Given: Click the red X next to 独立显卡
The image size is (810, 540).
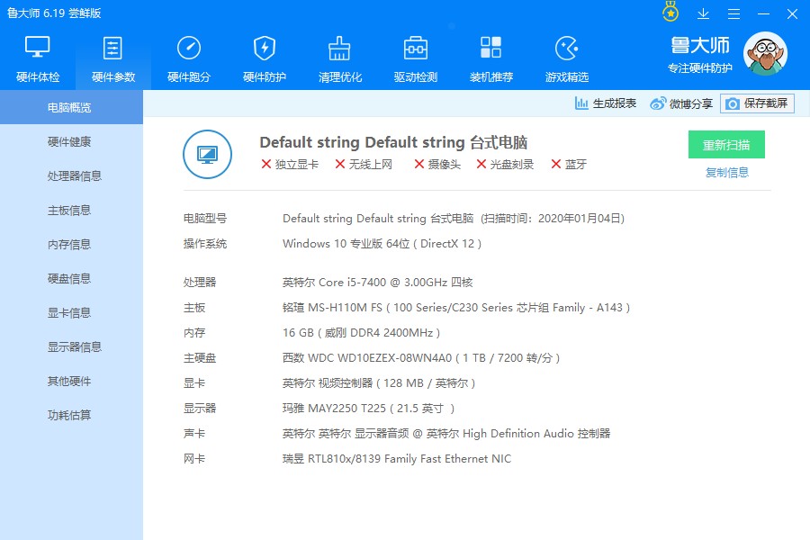Looking at the screenshot, I should (266, 164).
